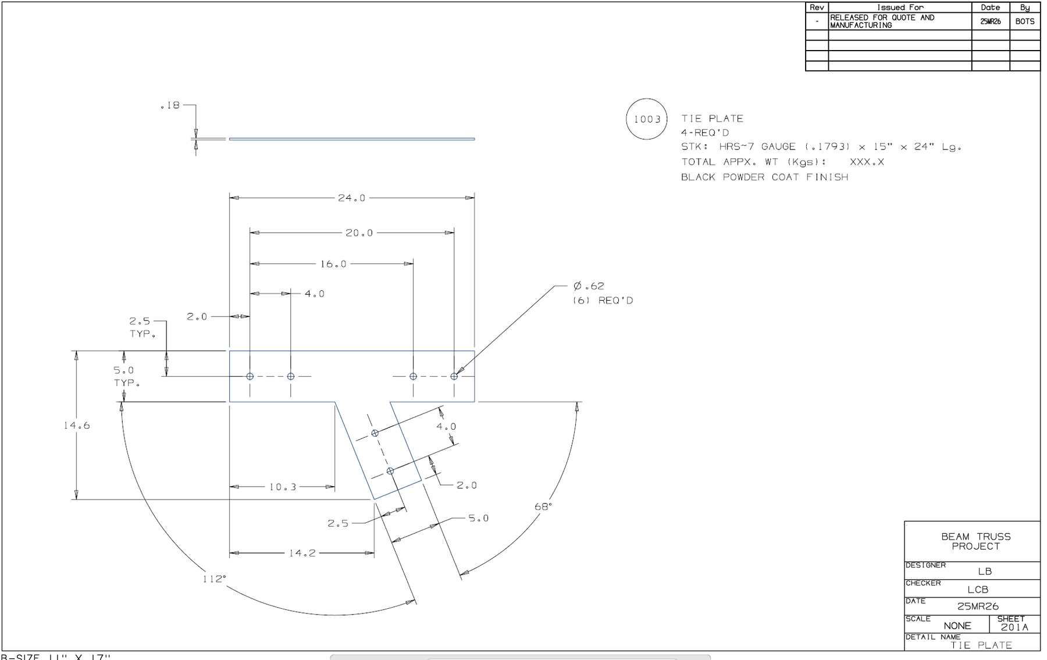Click the 14.6 vertical height dimension
This screenshot has height=660, width=1047.
pyautogui.click(x=77, y=426)
